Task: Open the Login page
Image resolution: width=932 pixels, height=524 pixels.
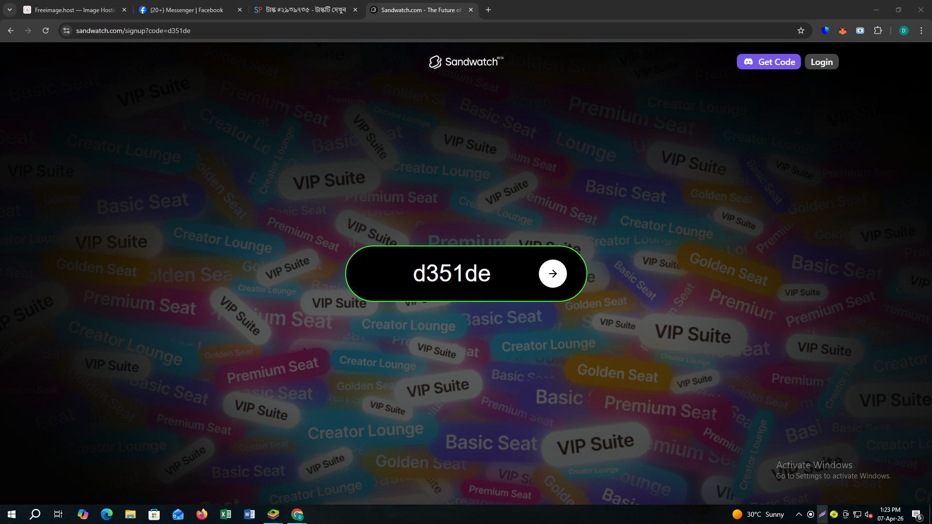Action: 821,62
